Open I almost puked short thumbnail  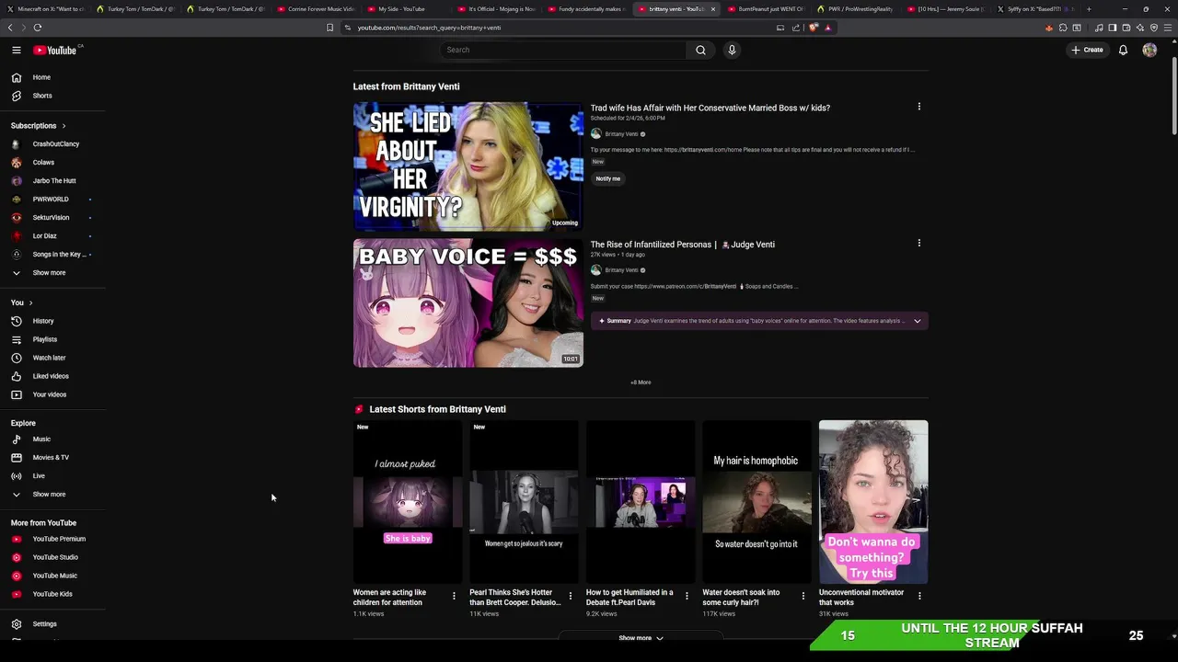click(x=407, y=502)
